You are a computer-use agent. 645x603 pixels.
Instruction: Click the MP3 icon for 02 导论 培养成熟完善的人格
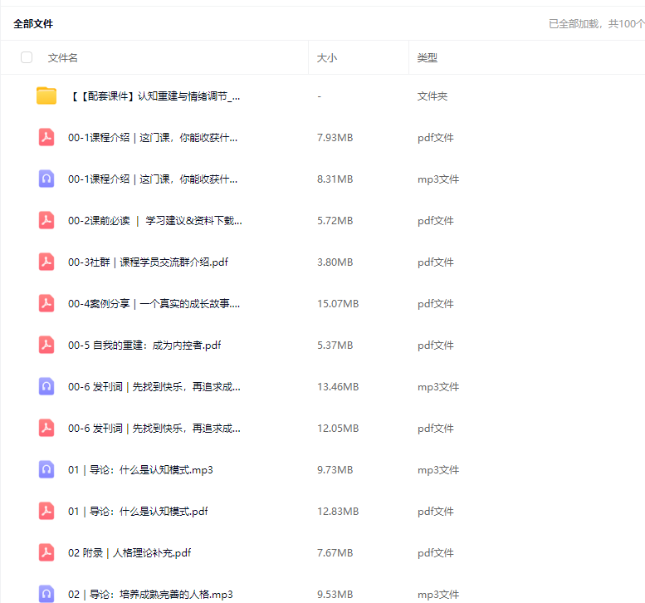tap(46, 593)
